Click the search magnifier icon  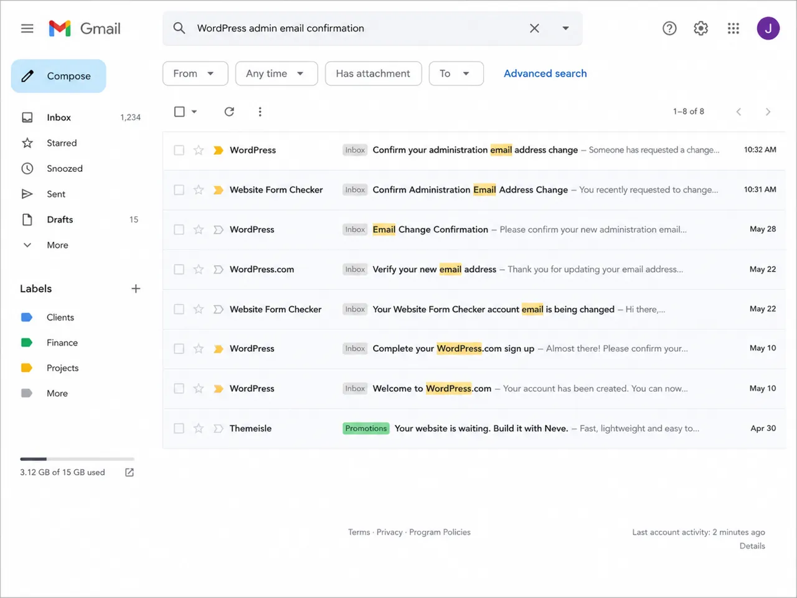179,28
